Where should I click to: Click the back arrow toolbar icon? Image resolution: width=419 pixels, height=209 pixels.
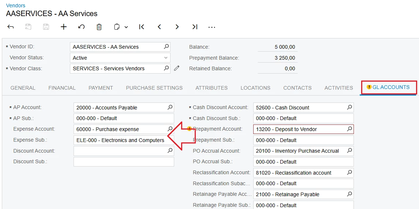pos(10,27)
